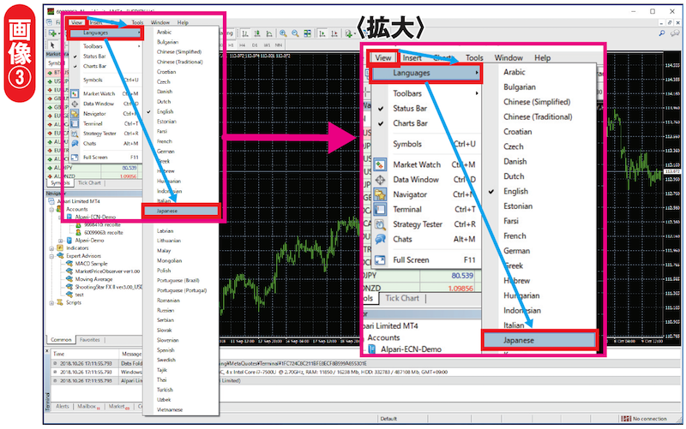
Task: Close the Terminal panel with its X
Action: pos(48,351)
